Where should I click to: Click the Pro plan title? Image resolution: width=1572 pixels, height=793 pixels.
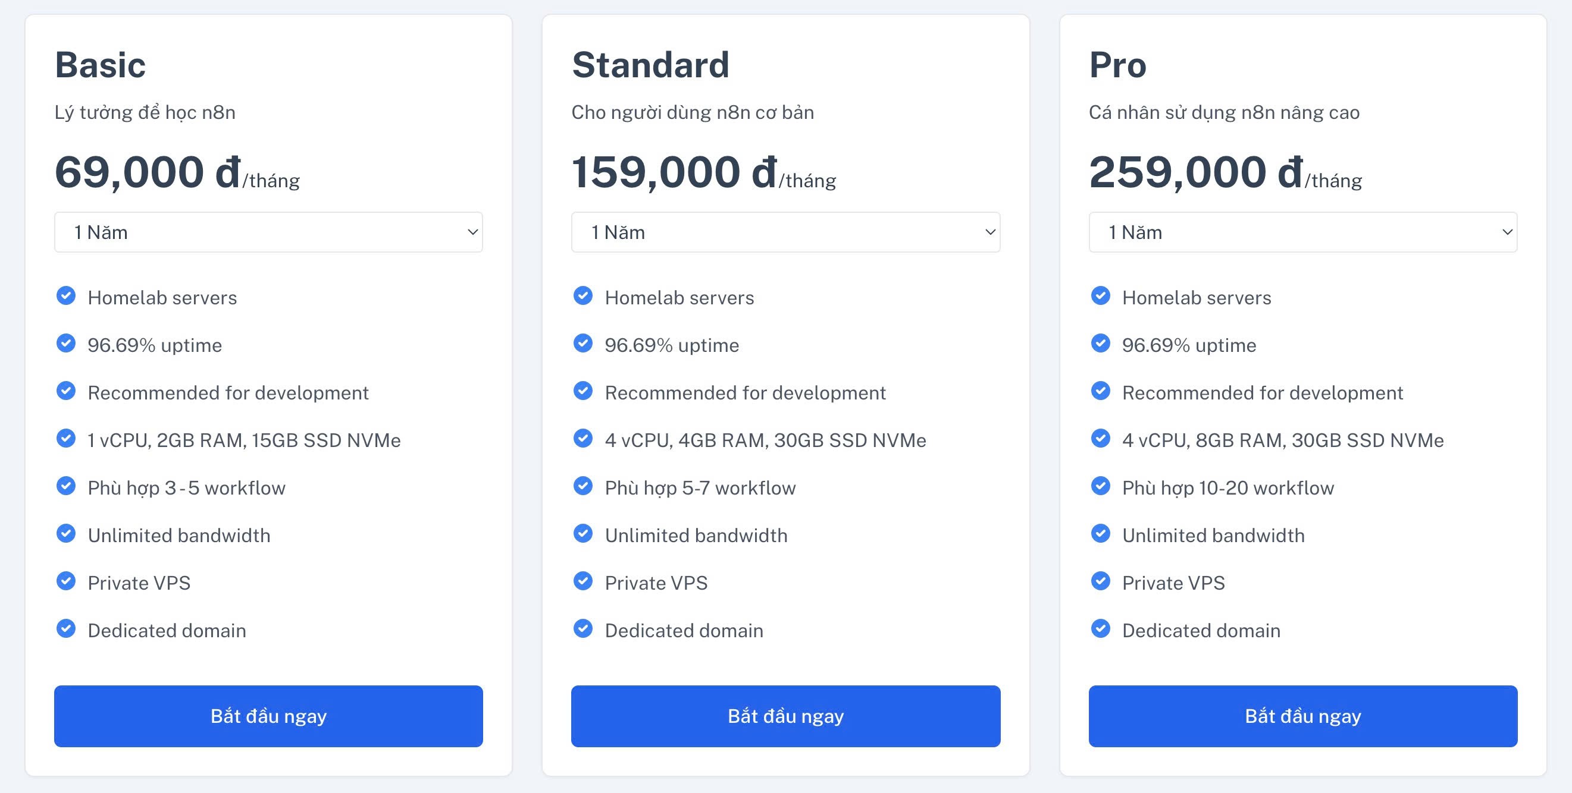1117,65
